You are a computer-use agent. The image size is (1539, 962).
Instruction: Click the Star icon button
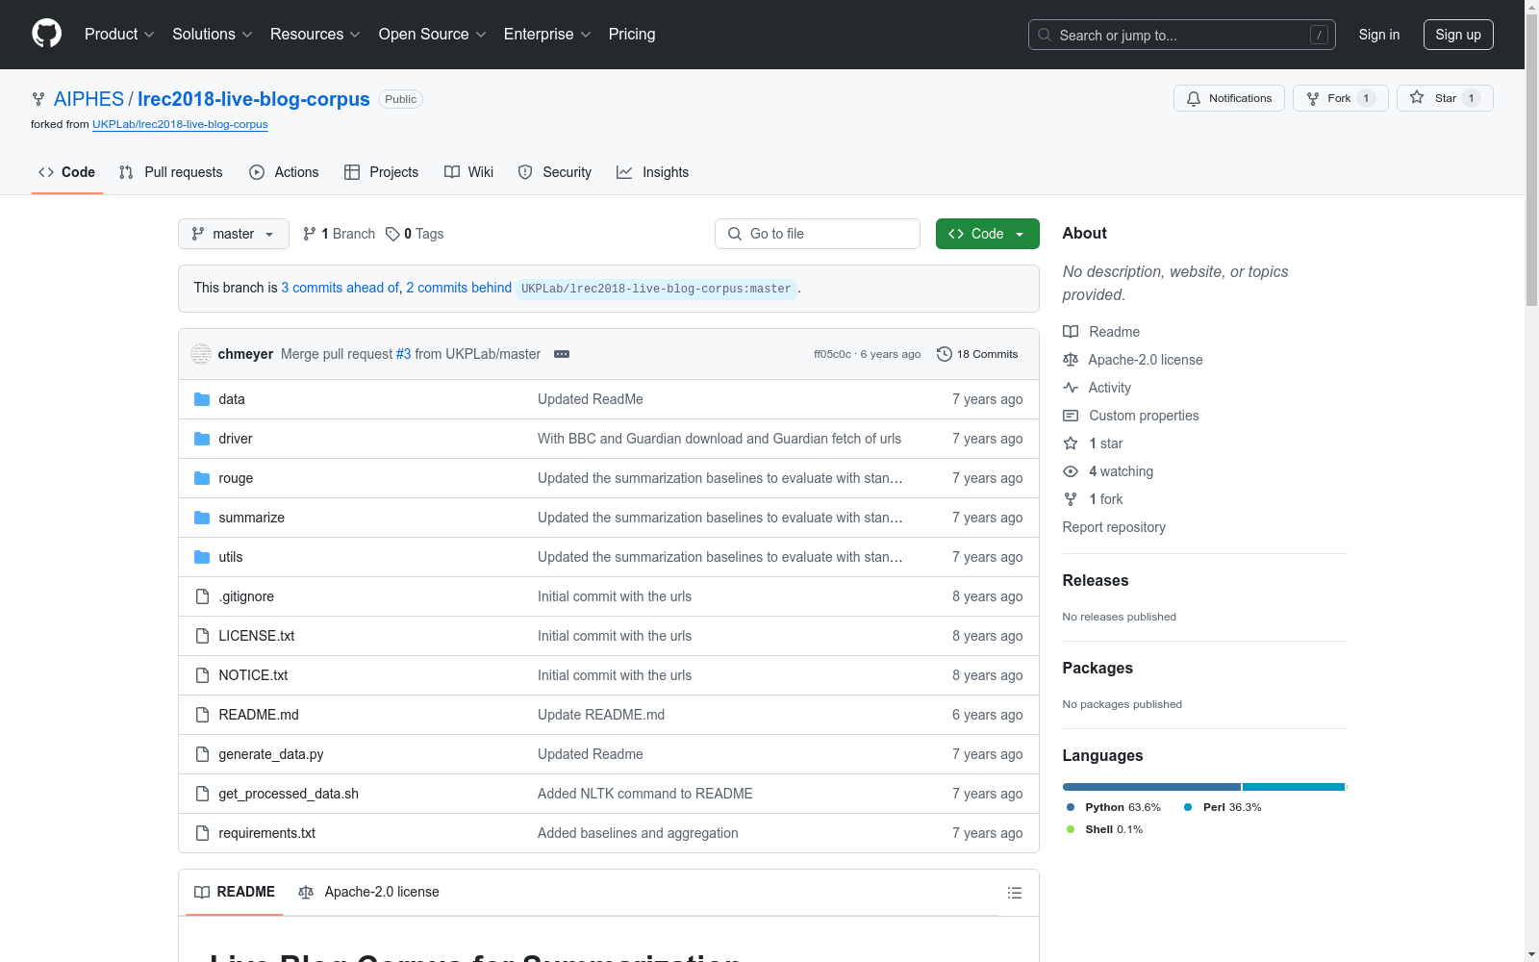click(x=1417, y=97)
